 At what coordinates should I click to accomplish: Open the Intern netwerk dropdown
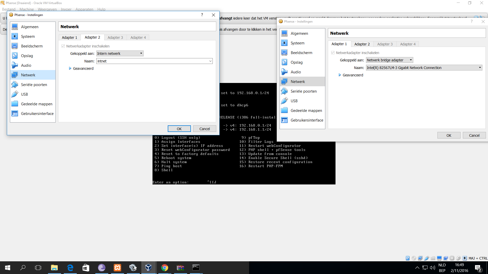120,54
